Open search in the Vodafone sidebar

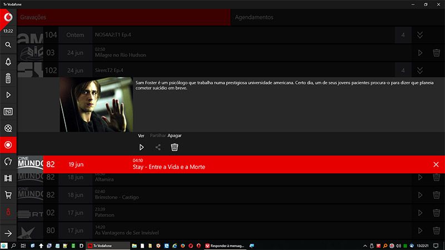coord(8,44)
